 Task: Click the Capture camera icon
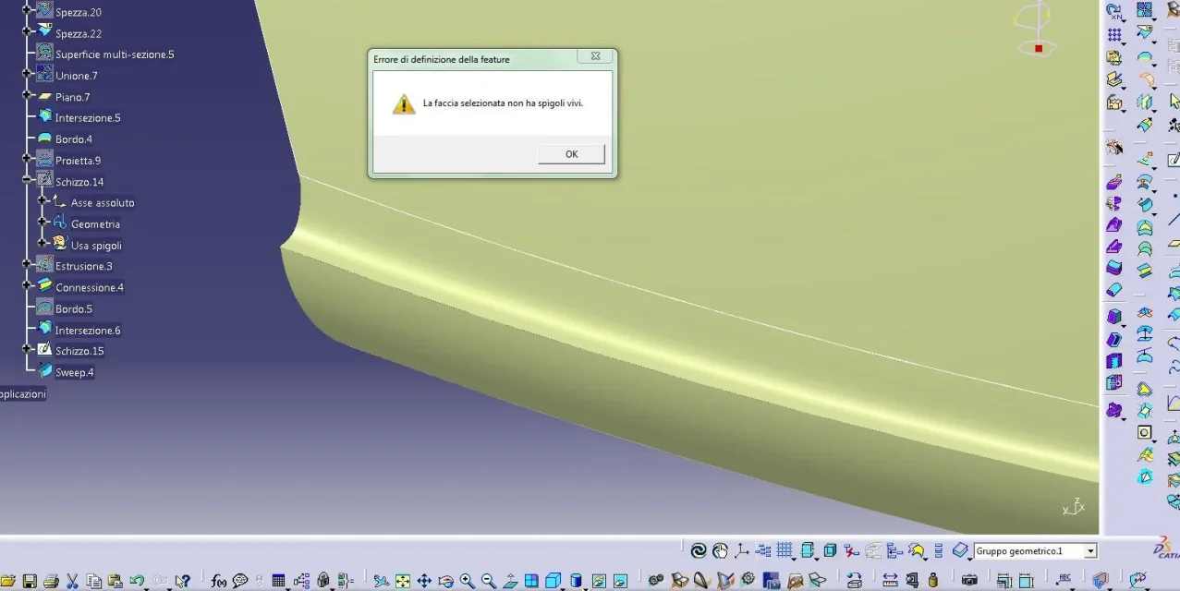970,580
